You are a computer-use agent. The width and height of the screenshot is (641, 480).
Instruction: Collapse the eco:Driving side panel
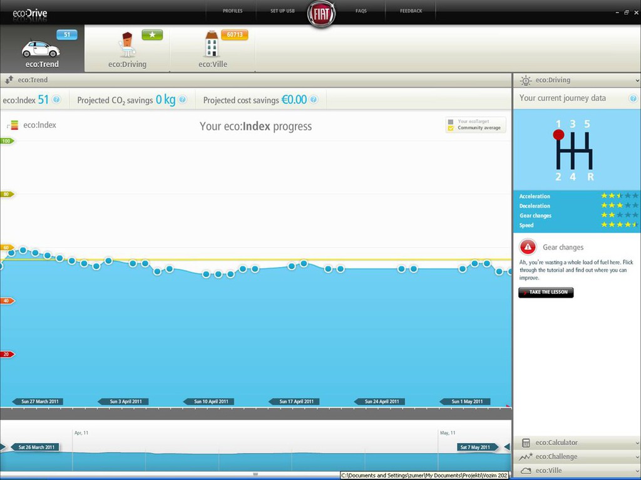pyautogui.click(x=577, y=80)
